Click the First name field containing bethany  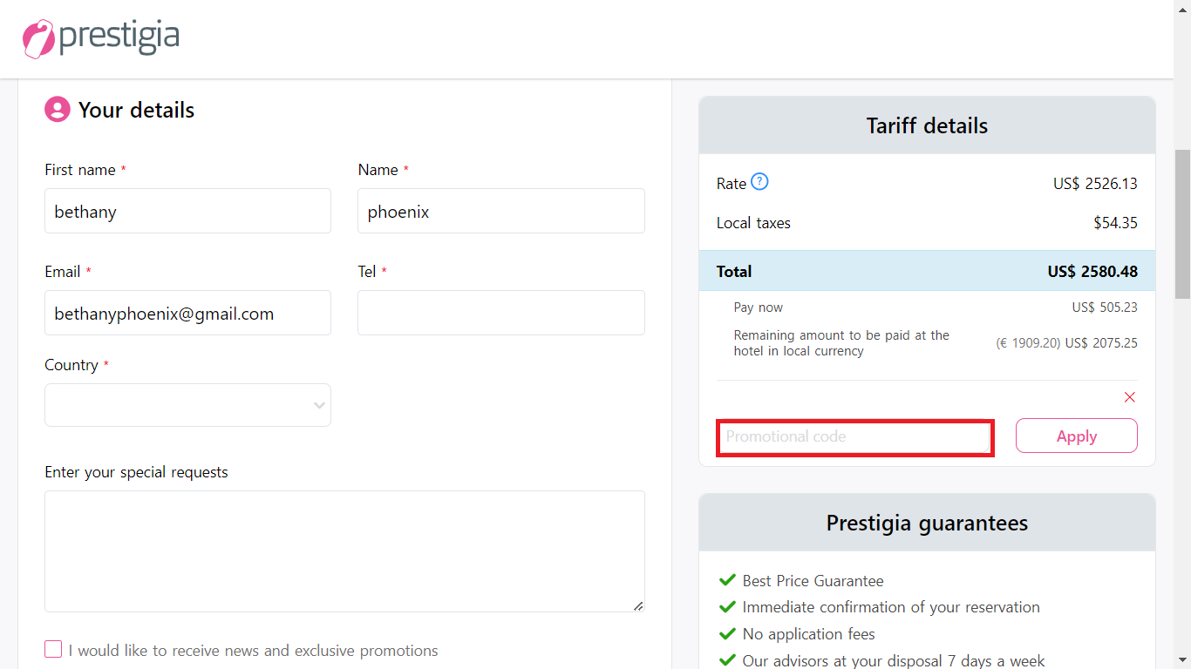pos(187,212)
